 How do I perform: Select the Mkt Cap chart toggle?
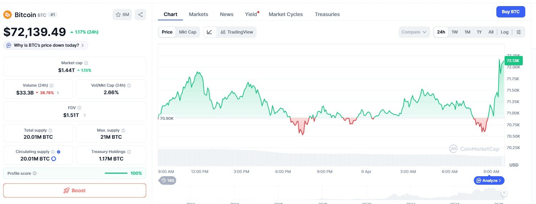coord(188,32)
